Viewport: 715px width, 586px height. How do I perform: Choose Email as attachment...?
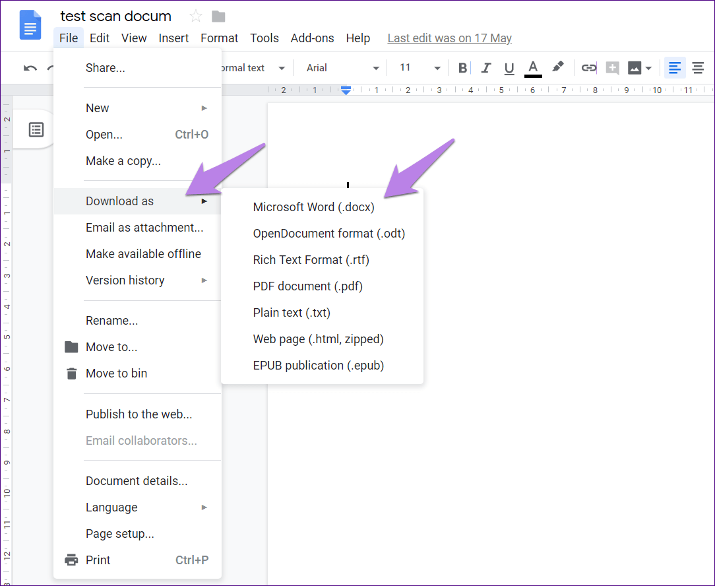[x=137, y=228]
